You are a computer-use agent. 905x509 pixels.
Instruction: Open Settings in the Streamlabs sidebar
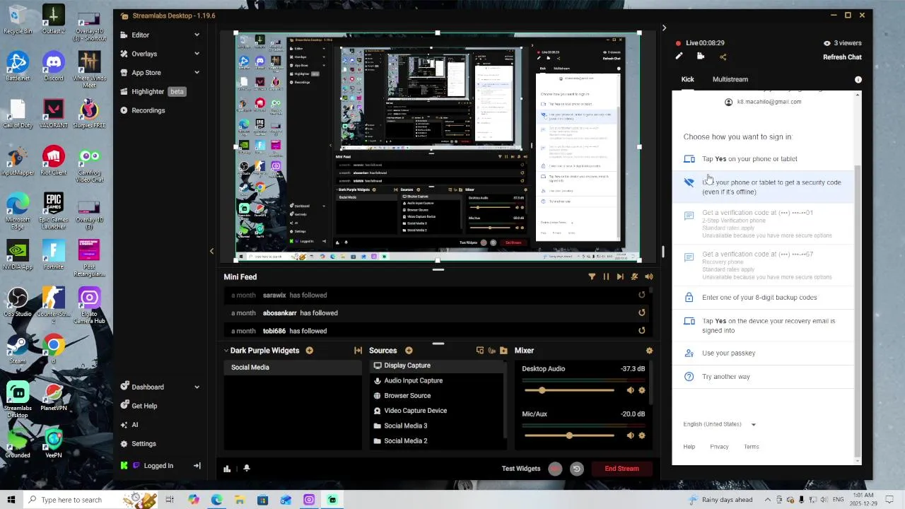(x=138, y=444)
